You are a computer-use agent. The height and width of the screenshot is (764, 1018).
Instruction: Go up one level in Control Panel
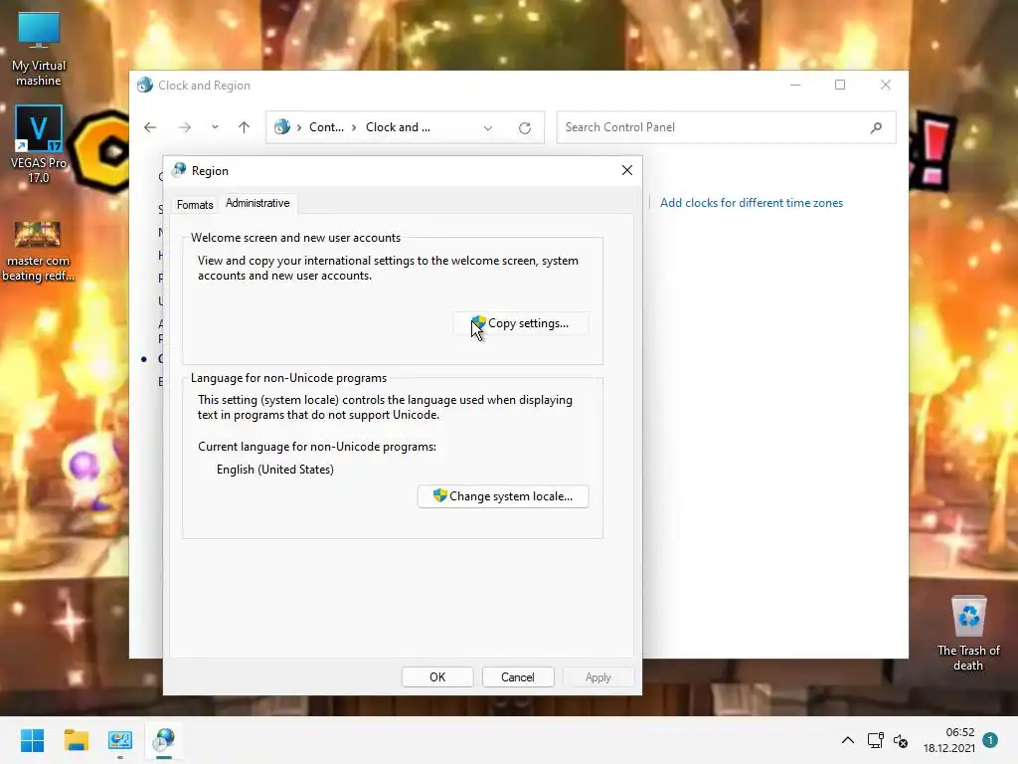[245, 127]
